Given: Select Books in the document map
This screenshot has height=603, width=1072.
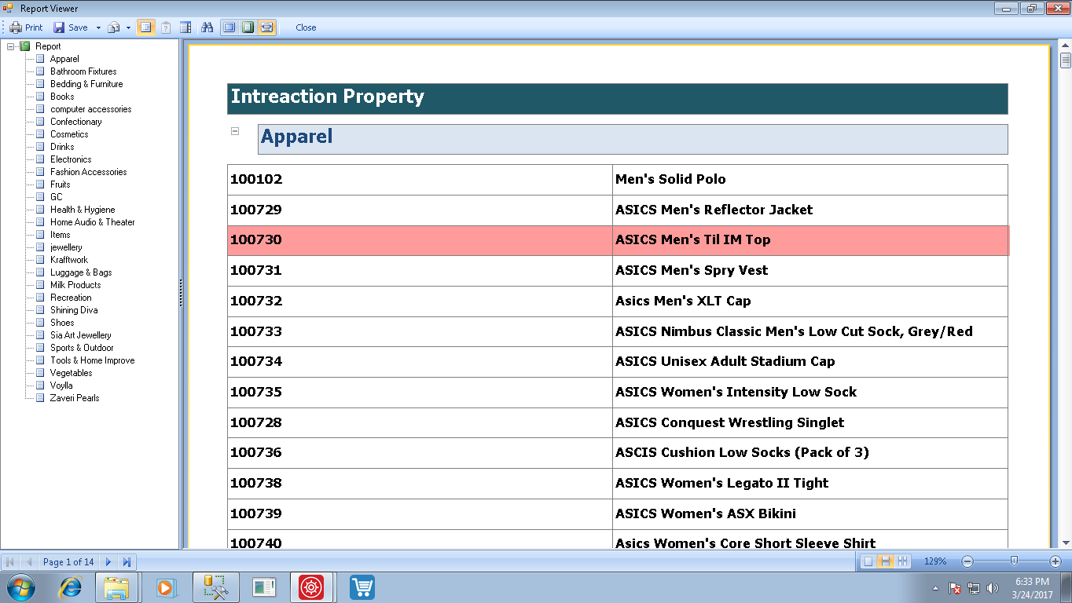Looking at the screenshot, I should point(62,97).
